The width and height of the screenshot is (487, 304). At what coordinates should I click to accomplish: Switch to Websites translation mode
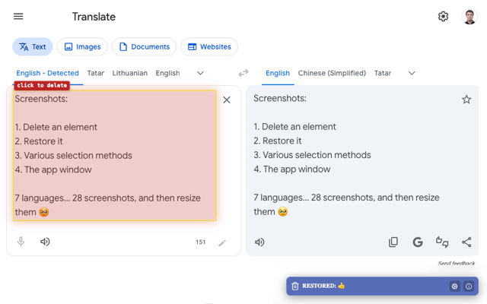click(x=209, y=47)
